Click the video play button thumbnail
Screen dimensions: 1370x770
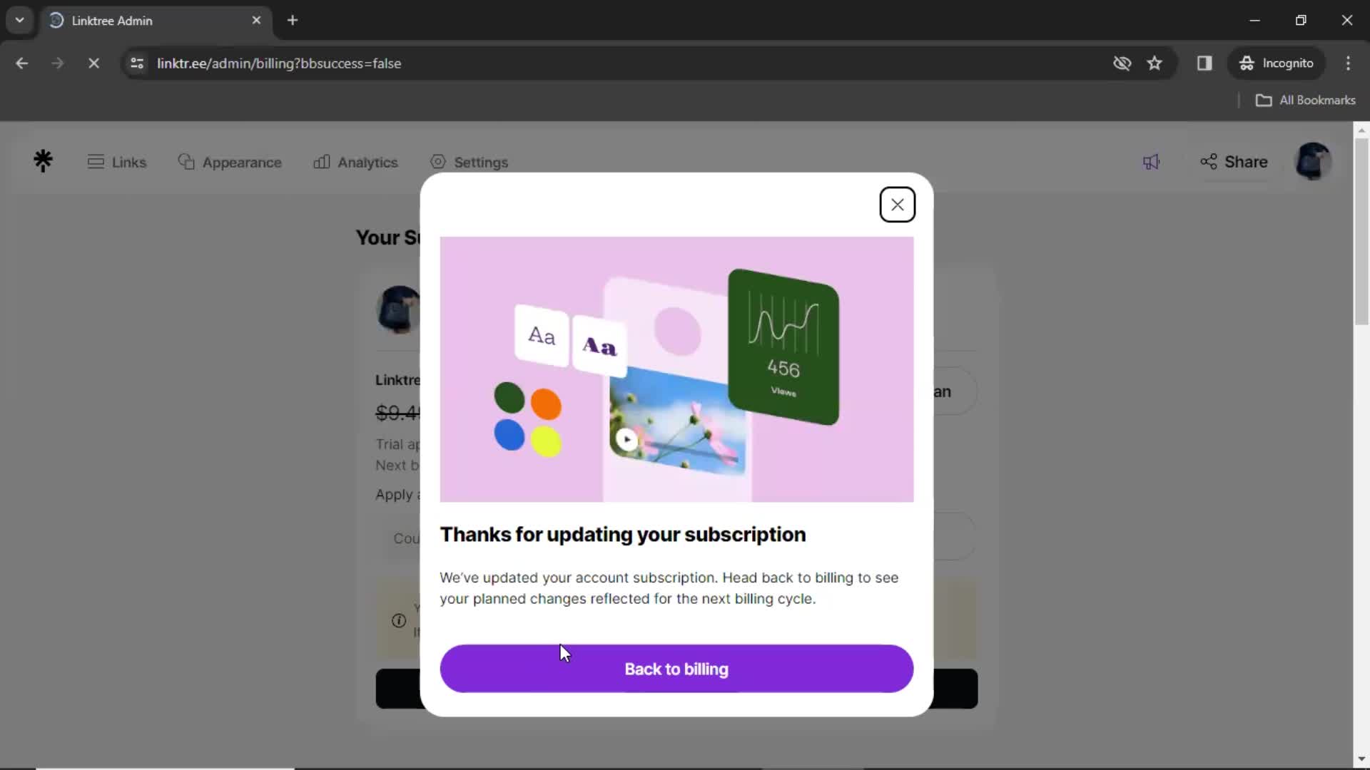[626, 439]
